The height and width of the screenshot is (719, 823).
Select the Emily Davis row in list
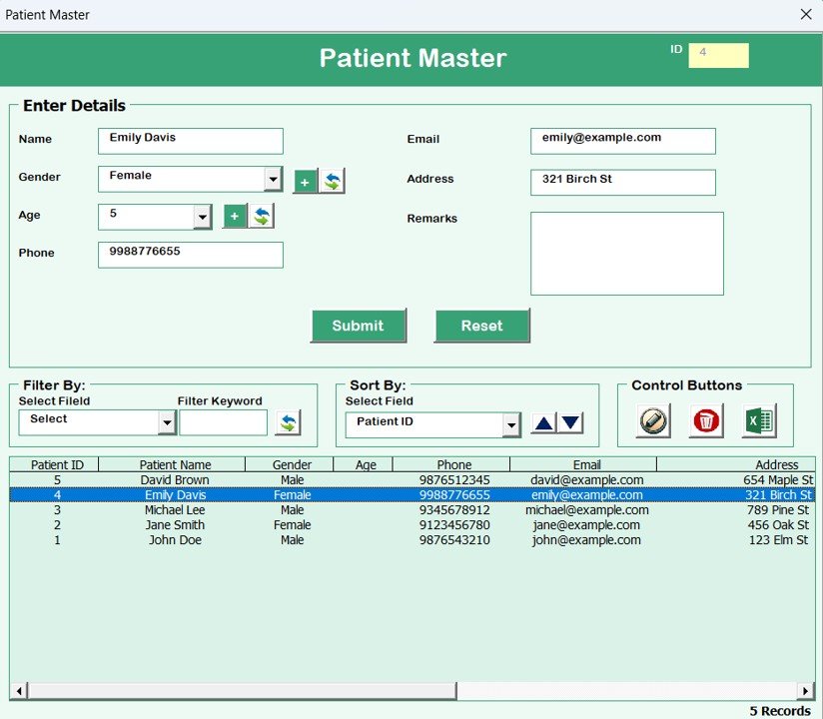click(412, 495)
